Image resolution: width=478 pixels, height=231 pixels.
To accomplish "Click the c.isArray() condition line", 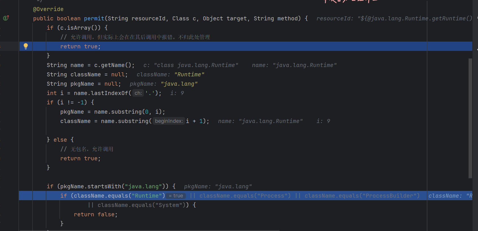I will pos(77,28).
